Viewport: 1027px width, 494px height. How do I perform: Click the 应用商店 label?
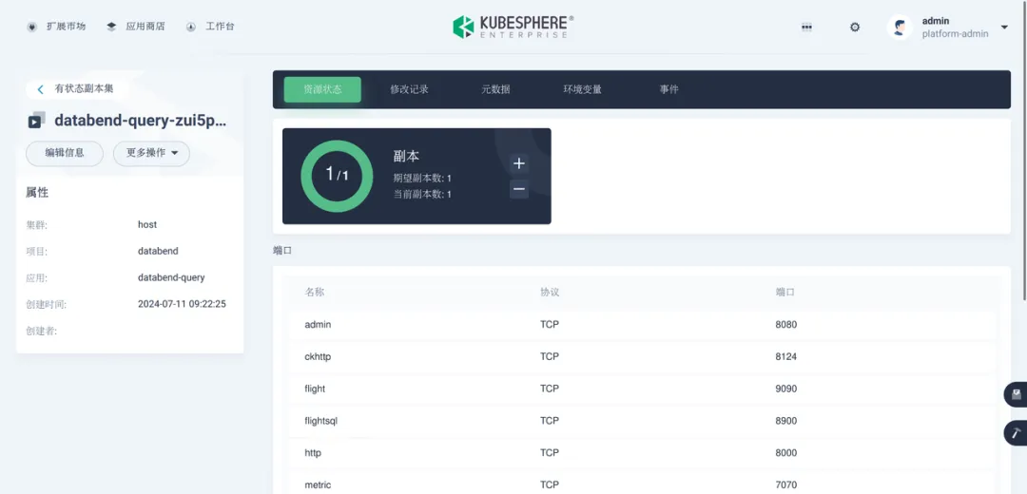tap(145, 27)
